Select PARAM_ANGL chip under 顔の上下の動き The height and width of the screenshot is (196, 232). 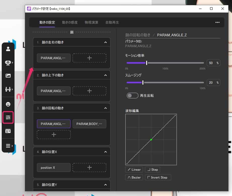(54, 91)
